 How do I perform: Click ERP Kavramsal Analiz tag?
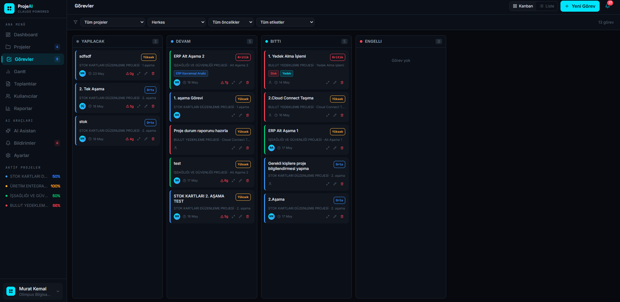point(191,73)
